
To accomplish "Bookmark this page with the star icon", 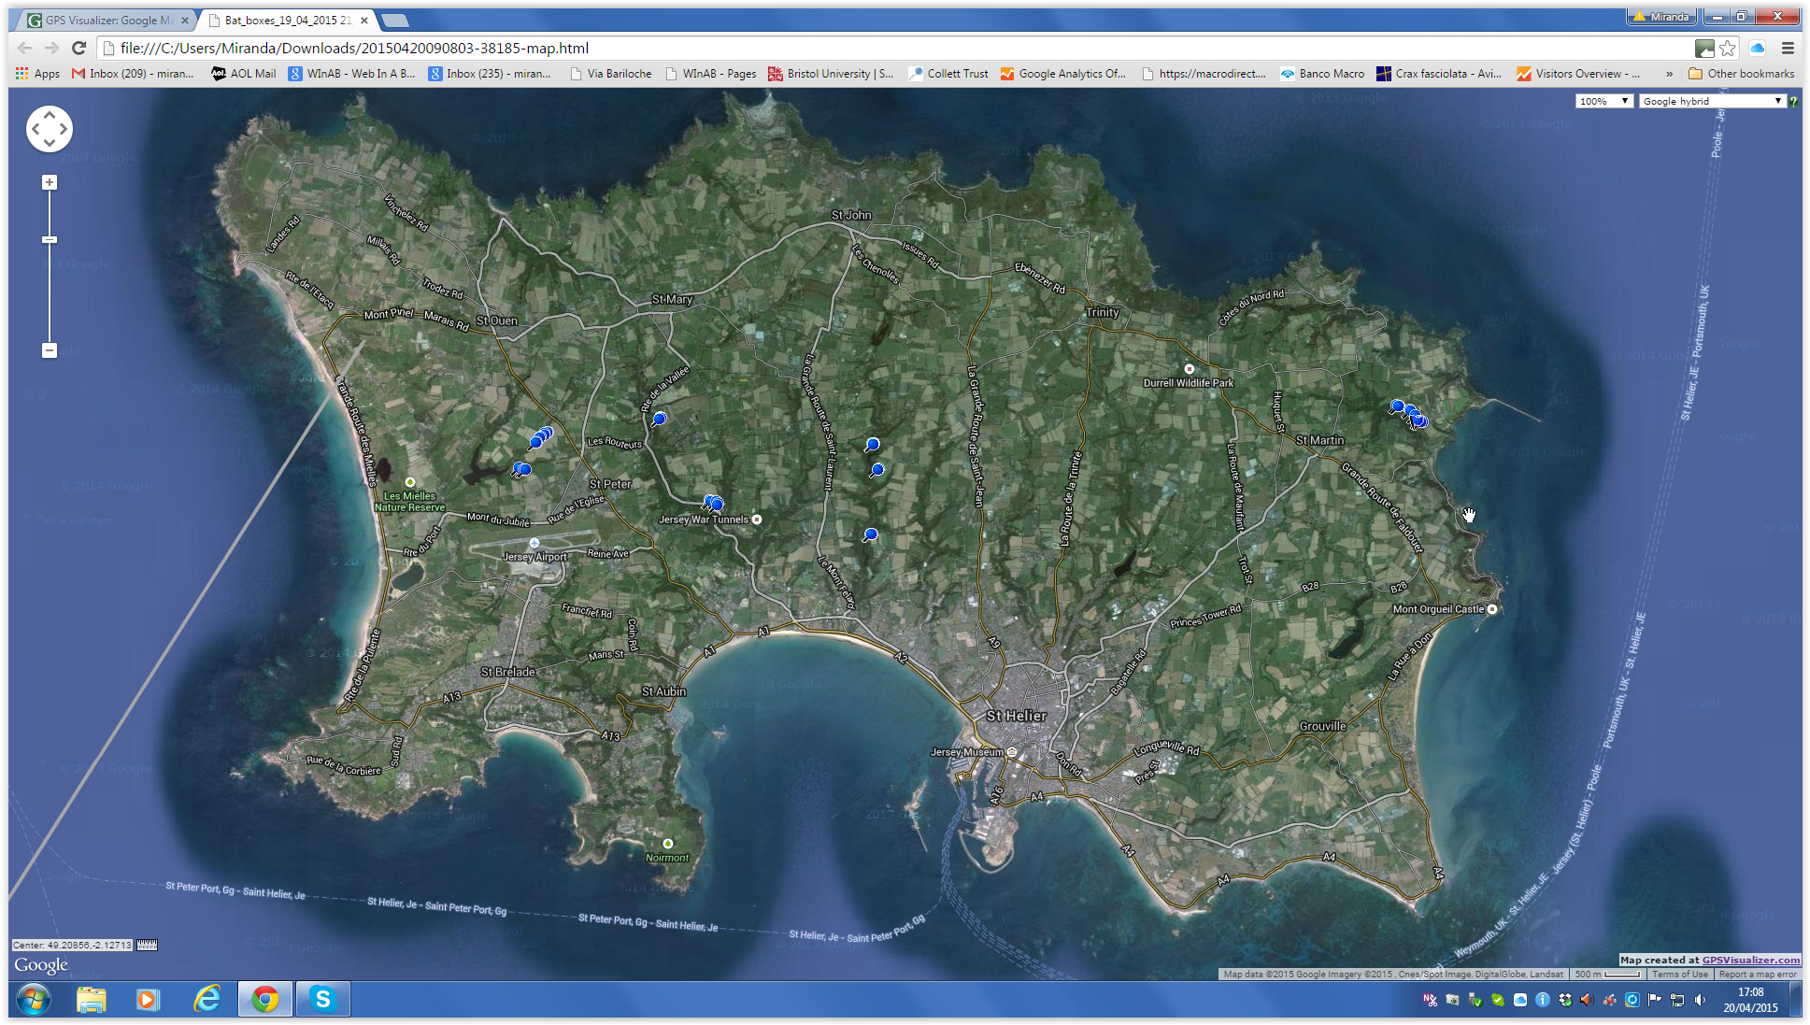I will coord(1728,48).
